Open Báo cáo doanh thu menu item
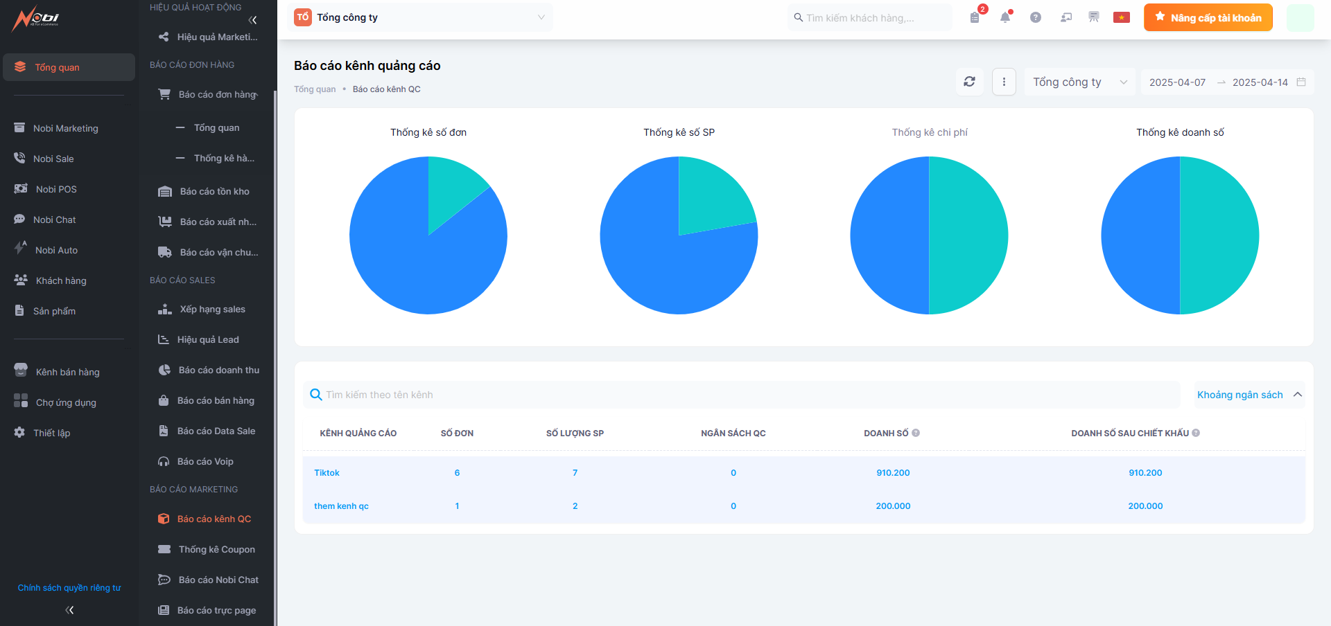Screen dimensions: 1331x626 218,370
